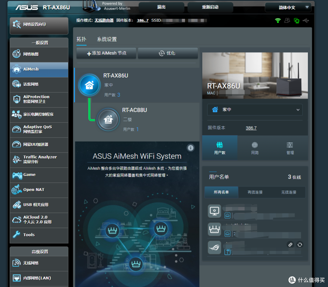Expand the 简体中文 language dropdown
Screen dimensions: 328x287
[288, 8]
